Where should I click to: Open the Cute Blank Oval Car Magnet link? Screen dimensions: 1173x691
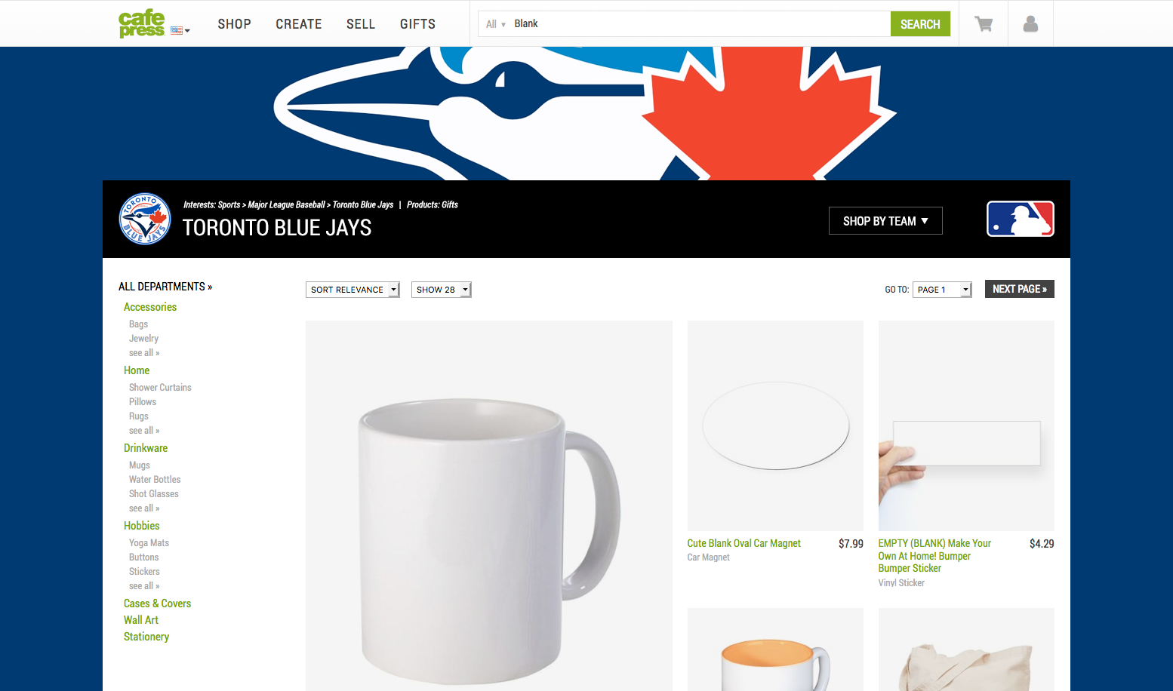point(744,543)
